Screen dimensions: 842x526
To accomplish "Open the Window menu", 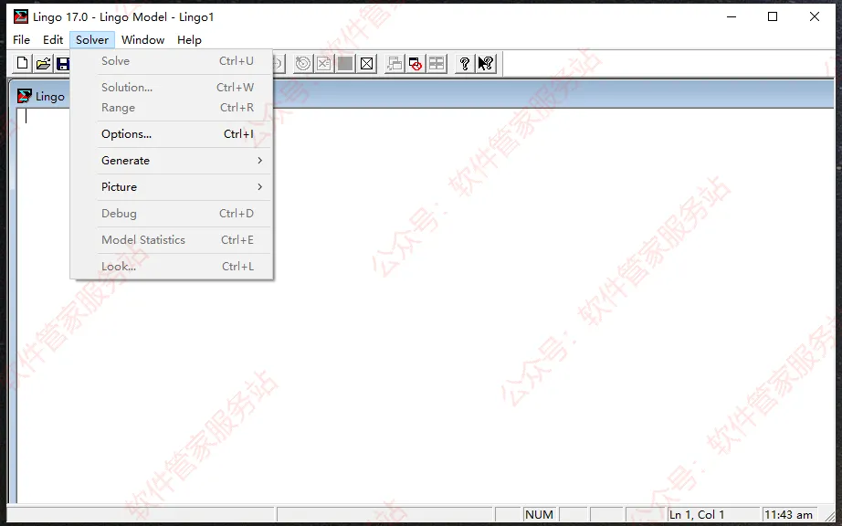I will [142, 39].
